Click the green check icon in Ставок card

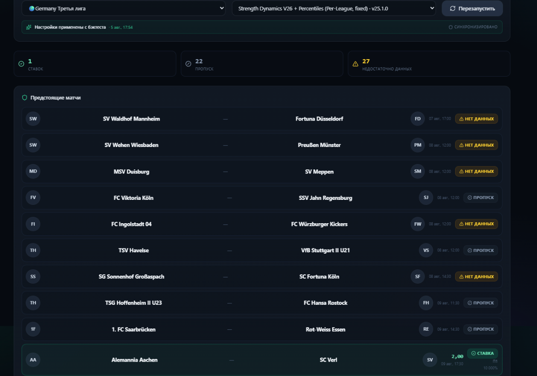pos(21,64)
